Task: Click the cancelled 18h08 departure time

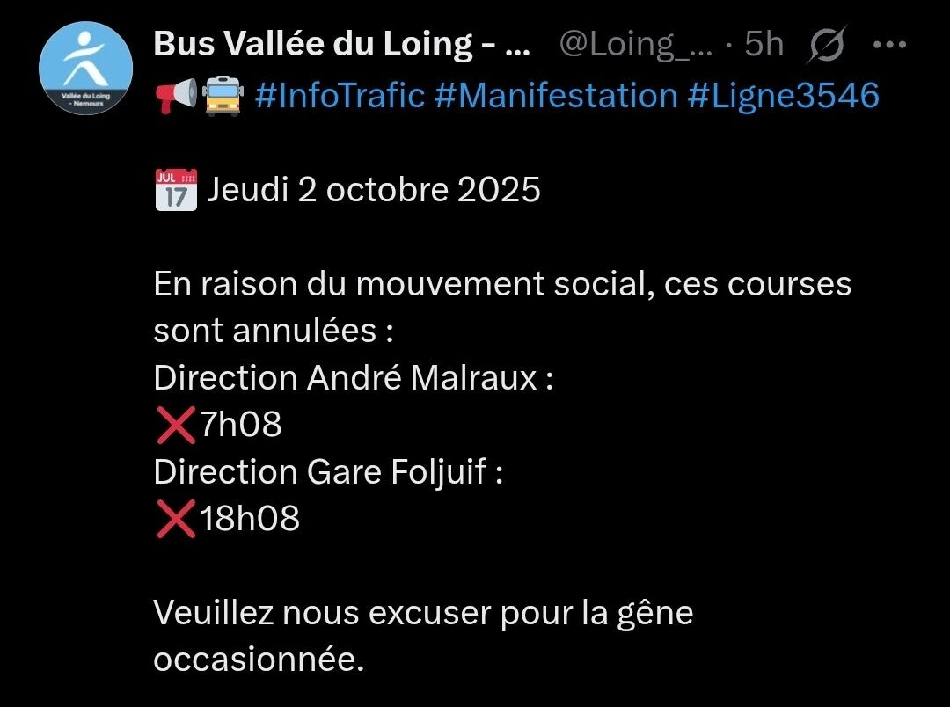Action: 250,520
